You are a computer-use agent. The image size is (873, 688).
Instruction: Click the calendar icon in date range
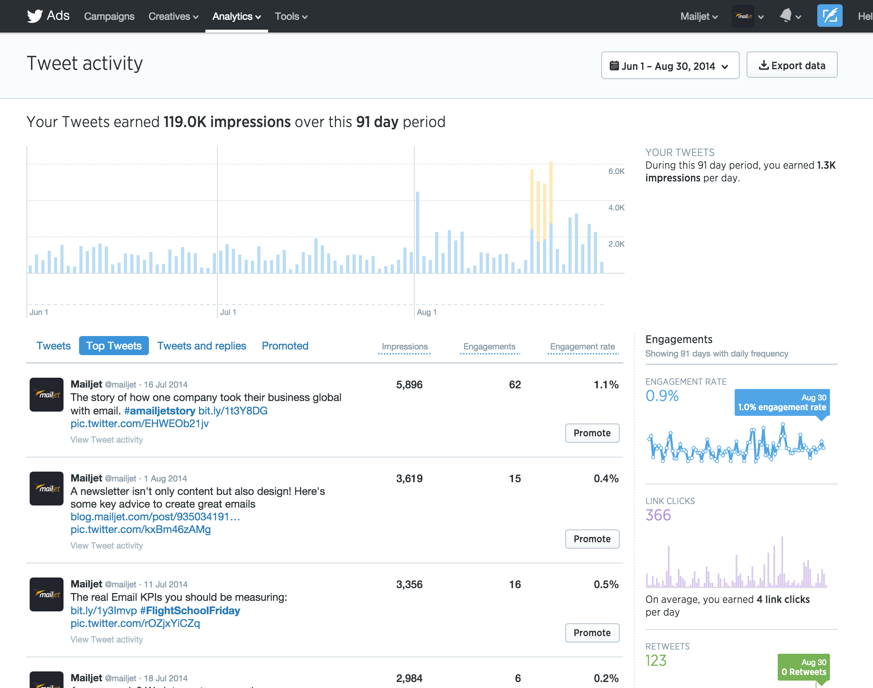pos(614,66)
